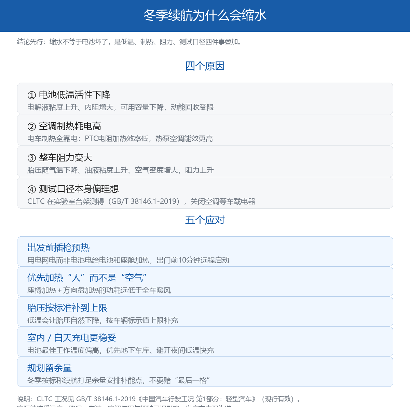Click the description 低温会让胎压自然下降
The width and height of the screenshot is (410, 407).
[103, 320]
